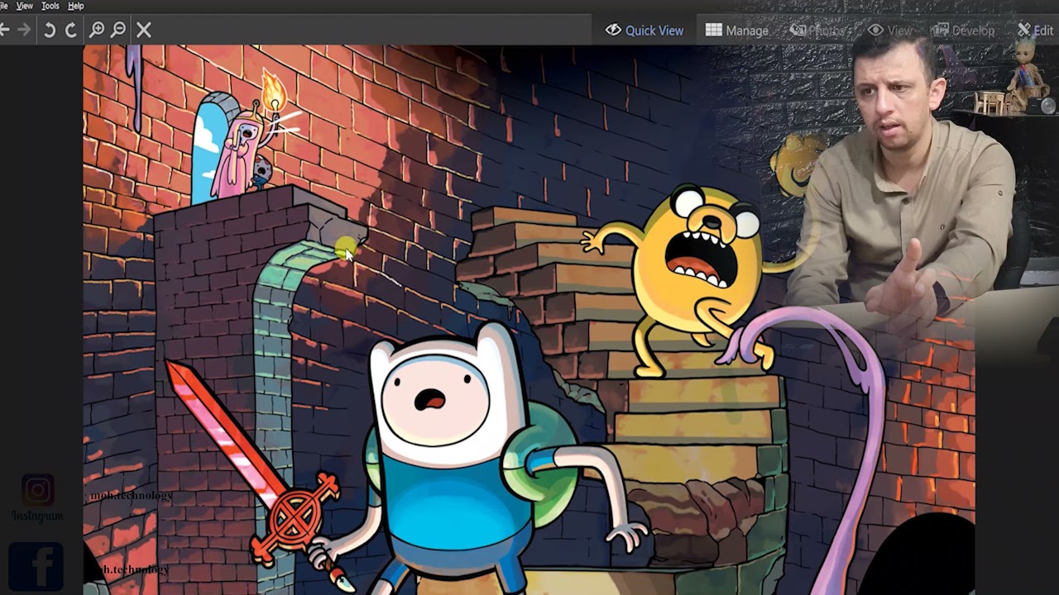This screenshot has height=595, width=1059.
Task: Switch to Manage mode
Action: tap(737, 31)
